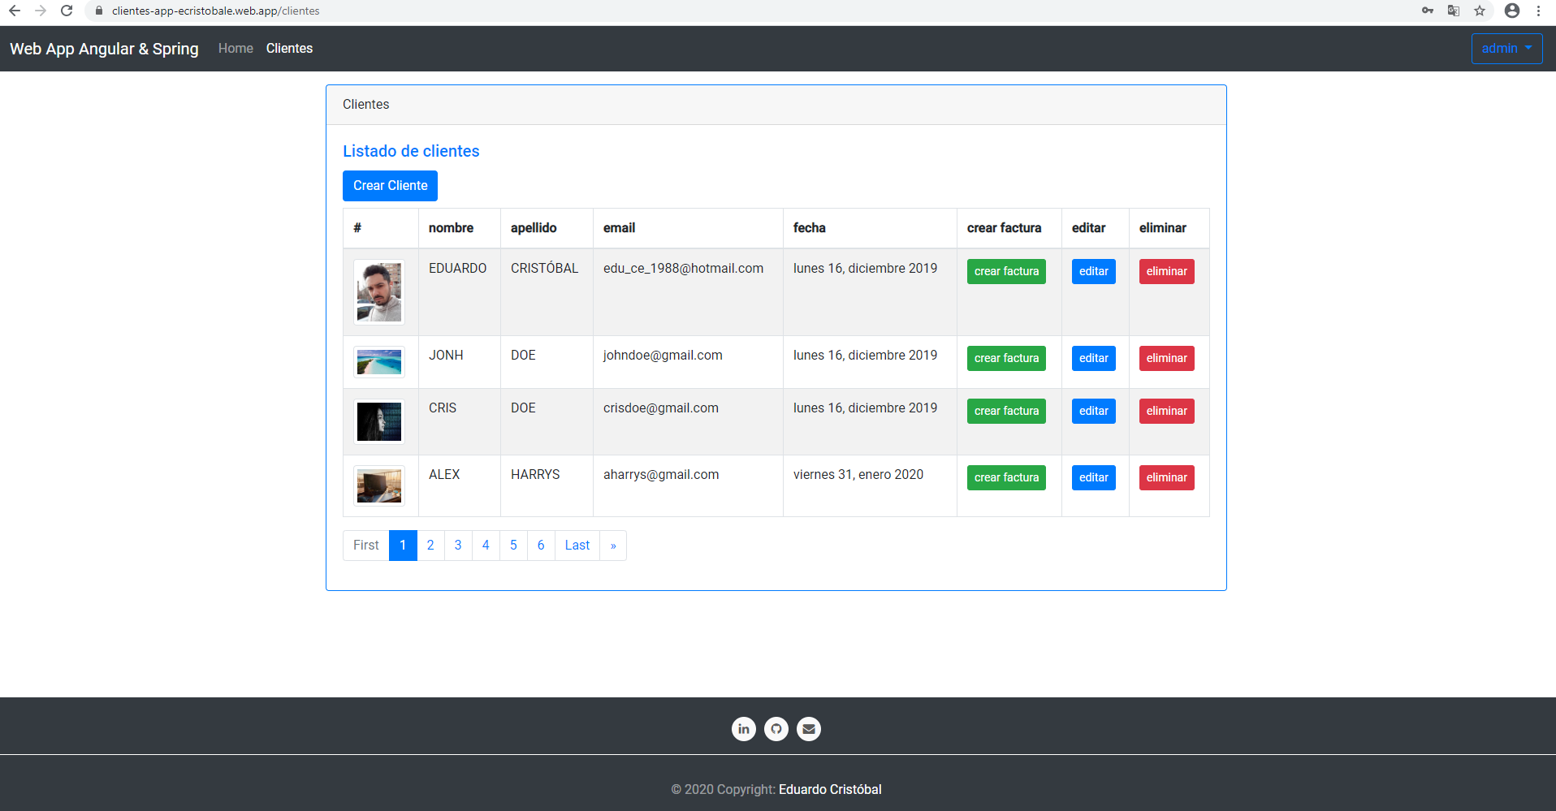
Task: Bookmark this page with star icon
Action: (x=1480, y=11)
